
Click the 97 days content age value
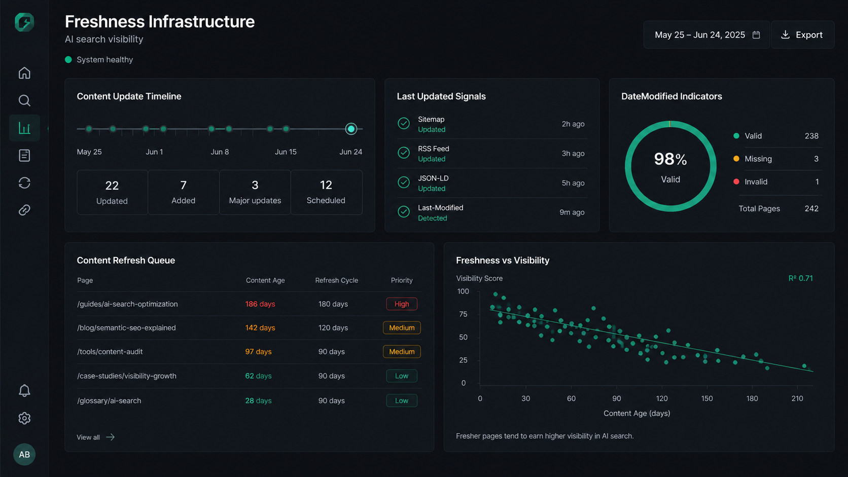258,351
